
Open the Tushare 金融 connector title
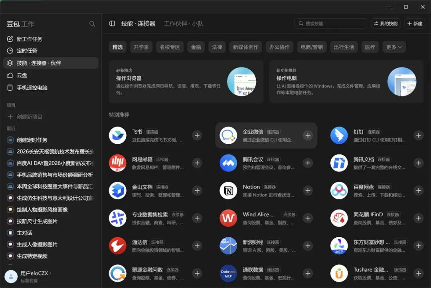click(370, 270)
